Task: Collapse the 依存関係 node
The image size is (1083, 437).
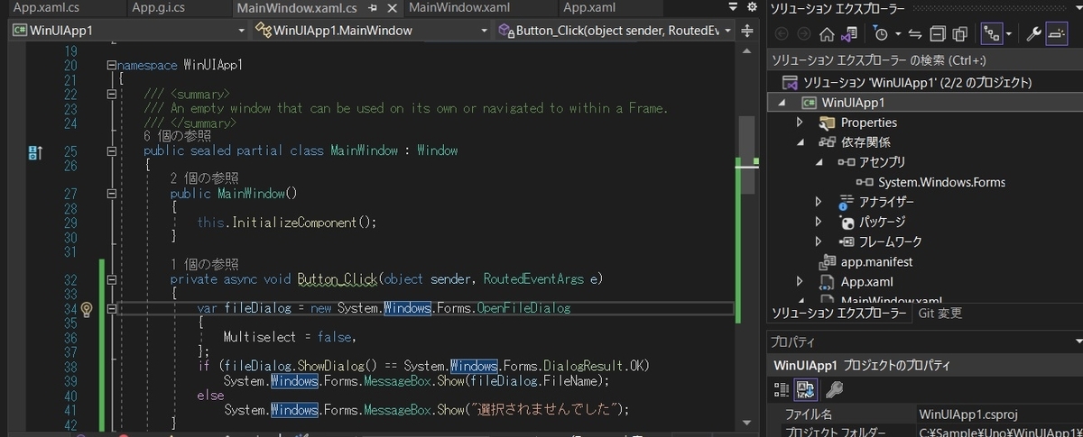Action: pyautogui.click(x=800, y=142)
